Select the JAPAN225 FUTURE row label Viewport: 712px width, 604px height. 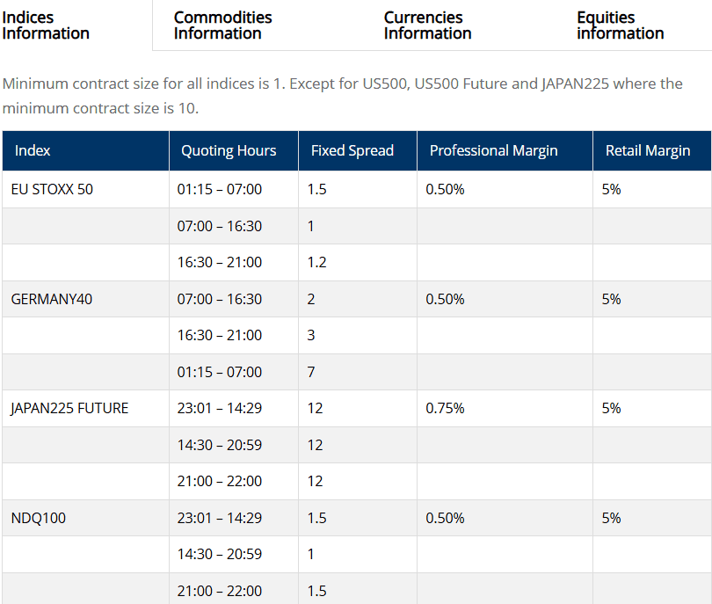69,408
